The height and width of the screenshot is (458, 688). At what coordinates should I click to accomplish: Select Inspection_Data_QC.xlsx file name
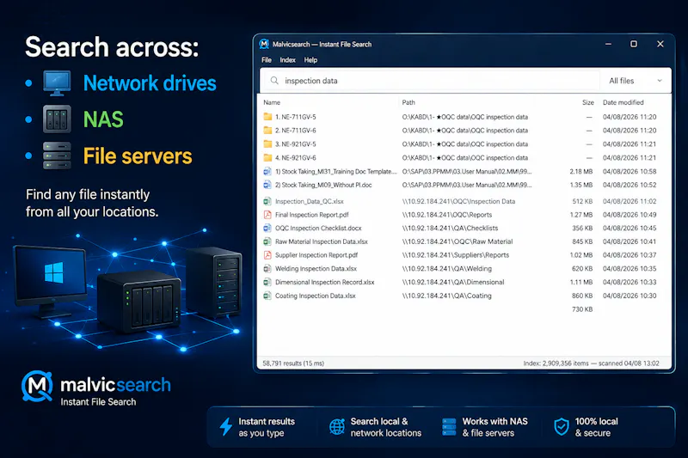(310, 202)
